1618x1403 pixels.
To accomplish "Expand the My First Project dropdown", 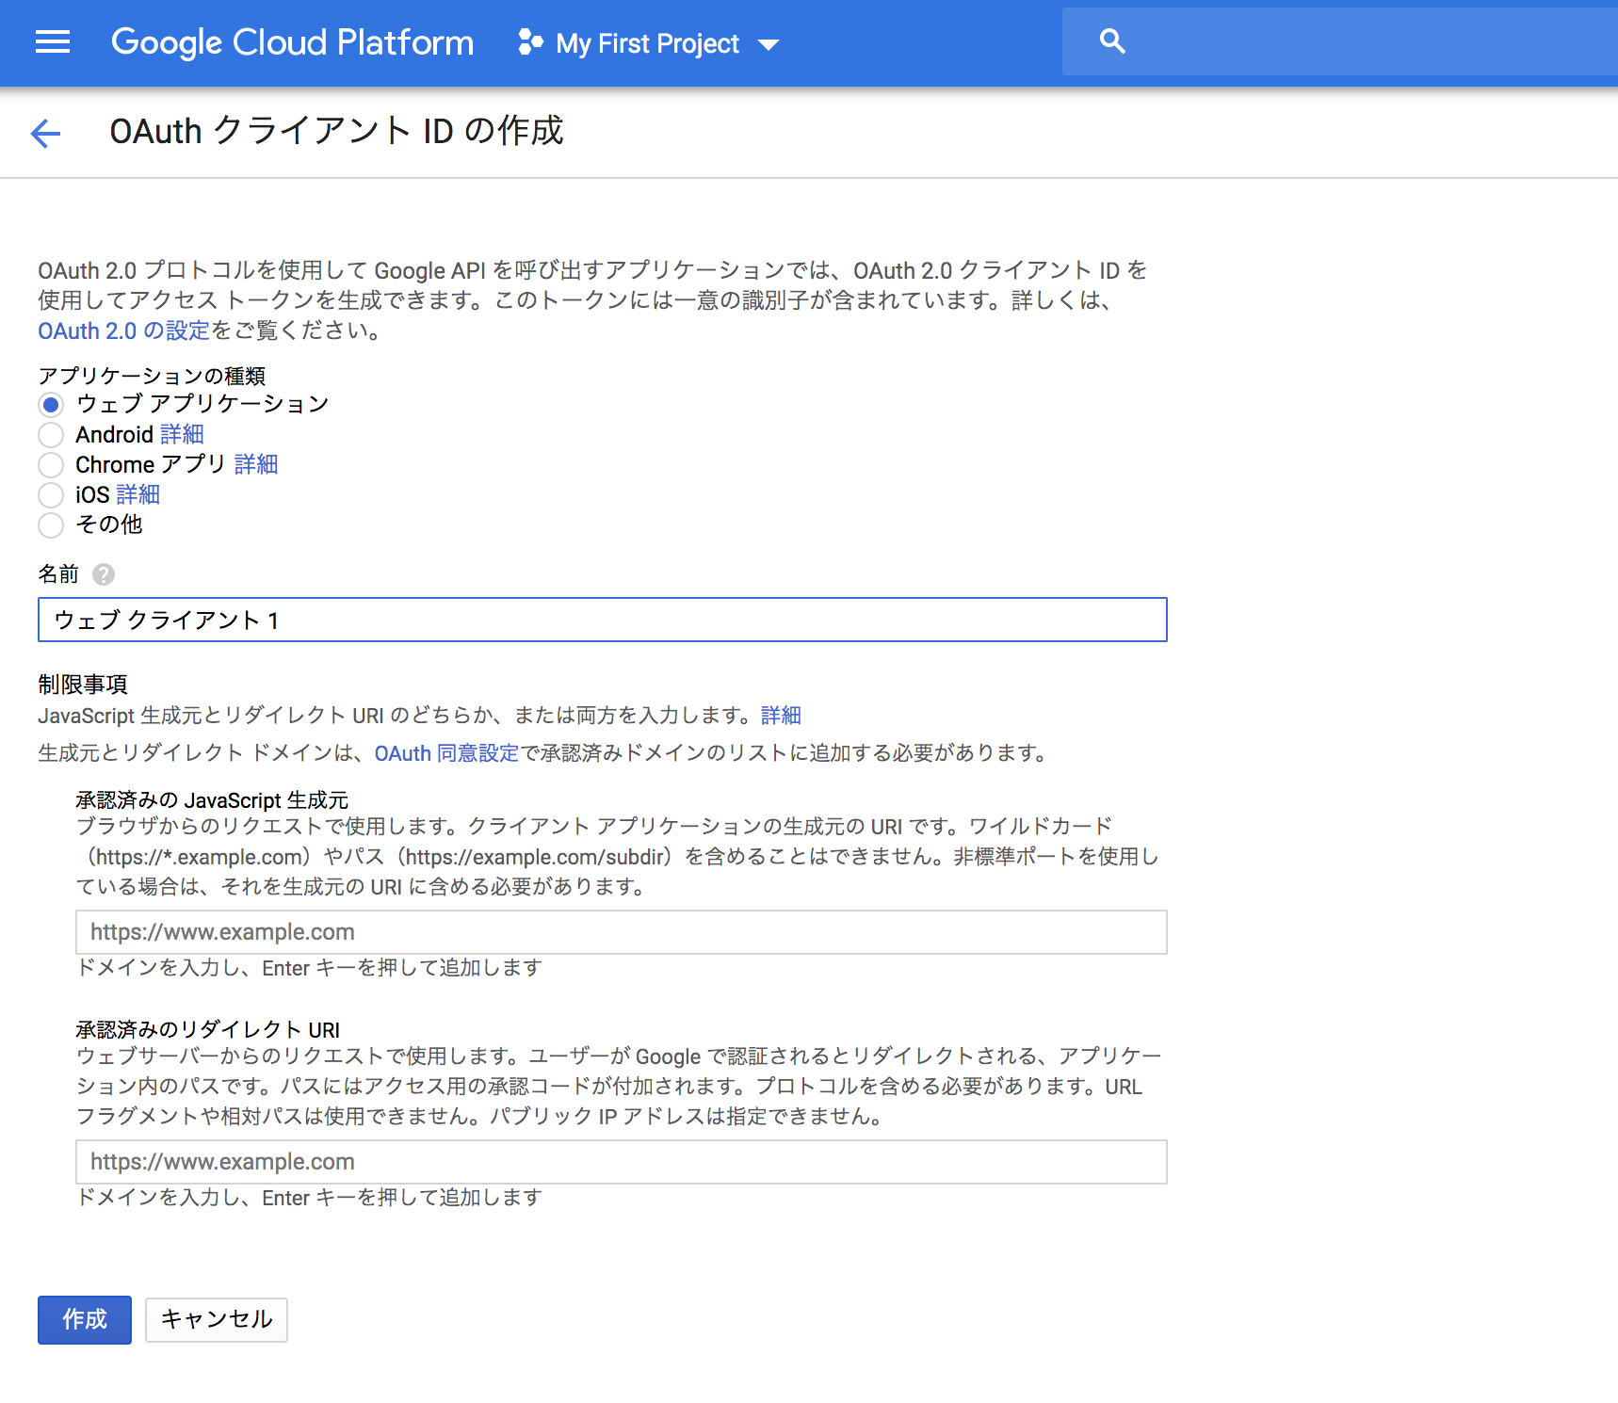I will [769, 43].
